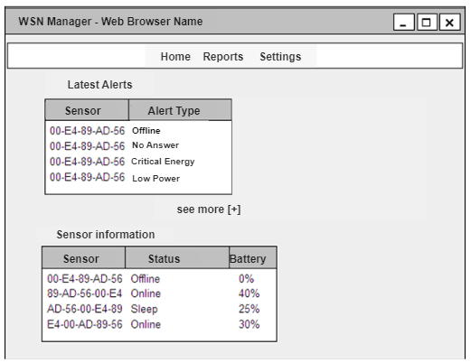Click the WSN Manager window title

click(110, 22)
